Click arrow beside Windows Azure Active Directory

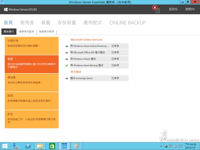point(66,46)
